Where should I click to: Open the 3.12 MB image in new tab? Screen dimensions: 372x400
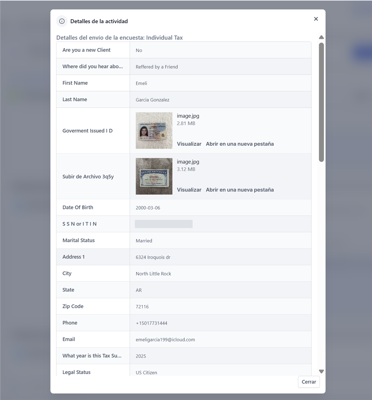point(240,190)
